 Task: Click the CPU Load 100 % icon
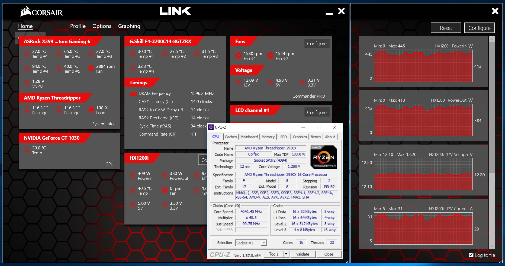[x=91, y=110]
